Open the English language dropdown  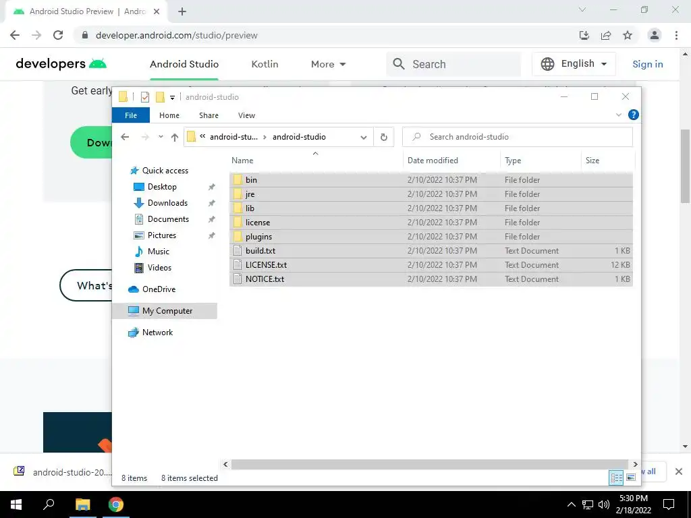(x=574, y=64)
